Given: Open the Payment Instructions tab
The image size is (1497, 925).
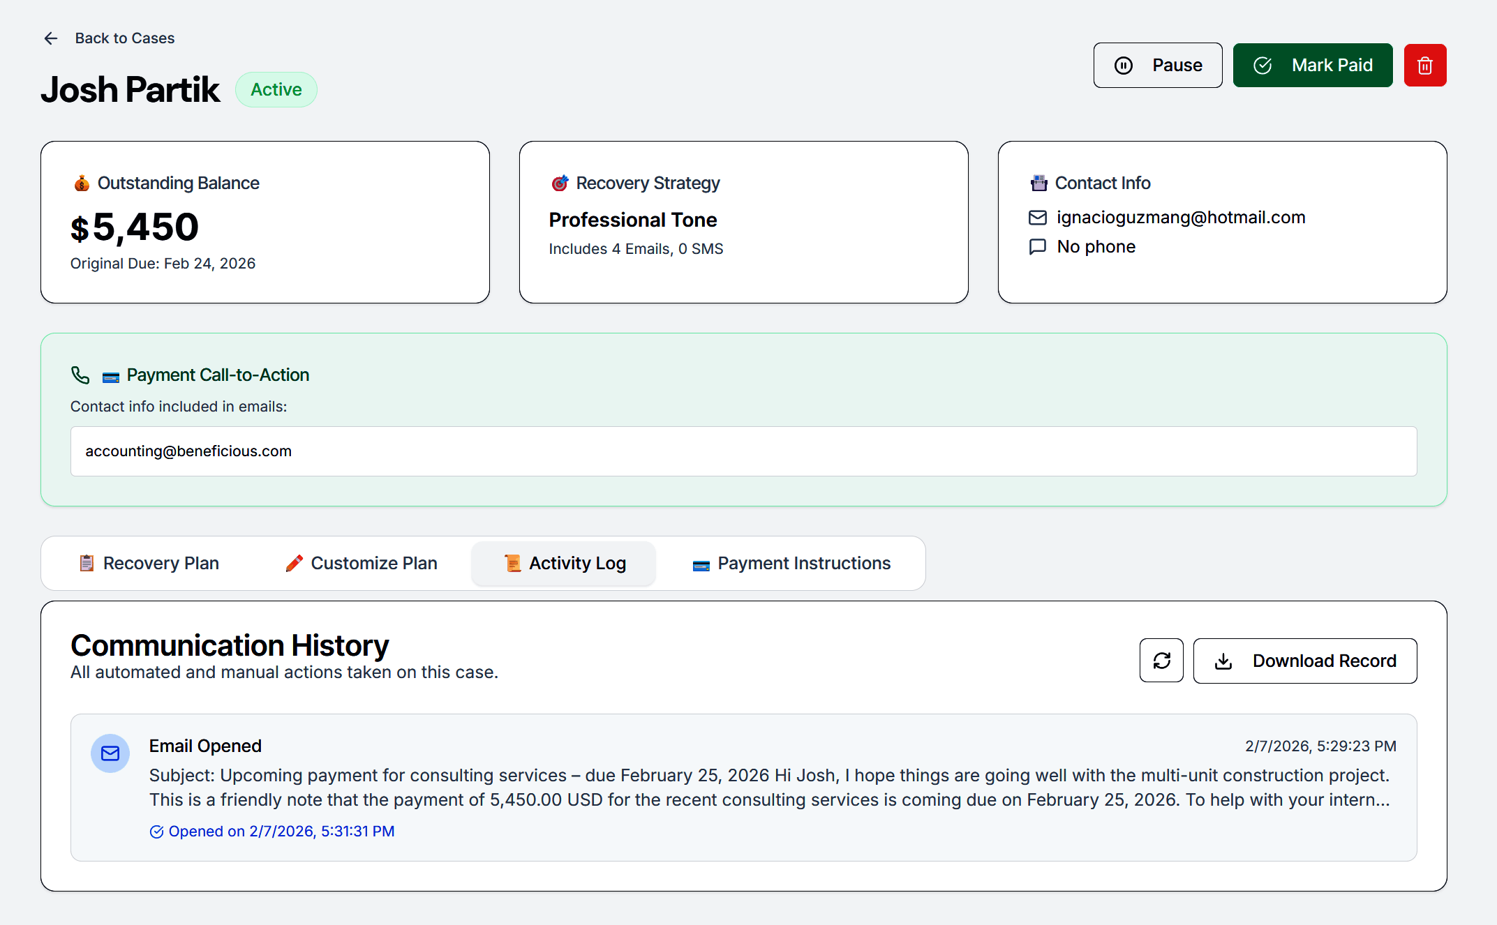Looking at the screenshot, I should [791, 564].
